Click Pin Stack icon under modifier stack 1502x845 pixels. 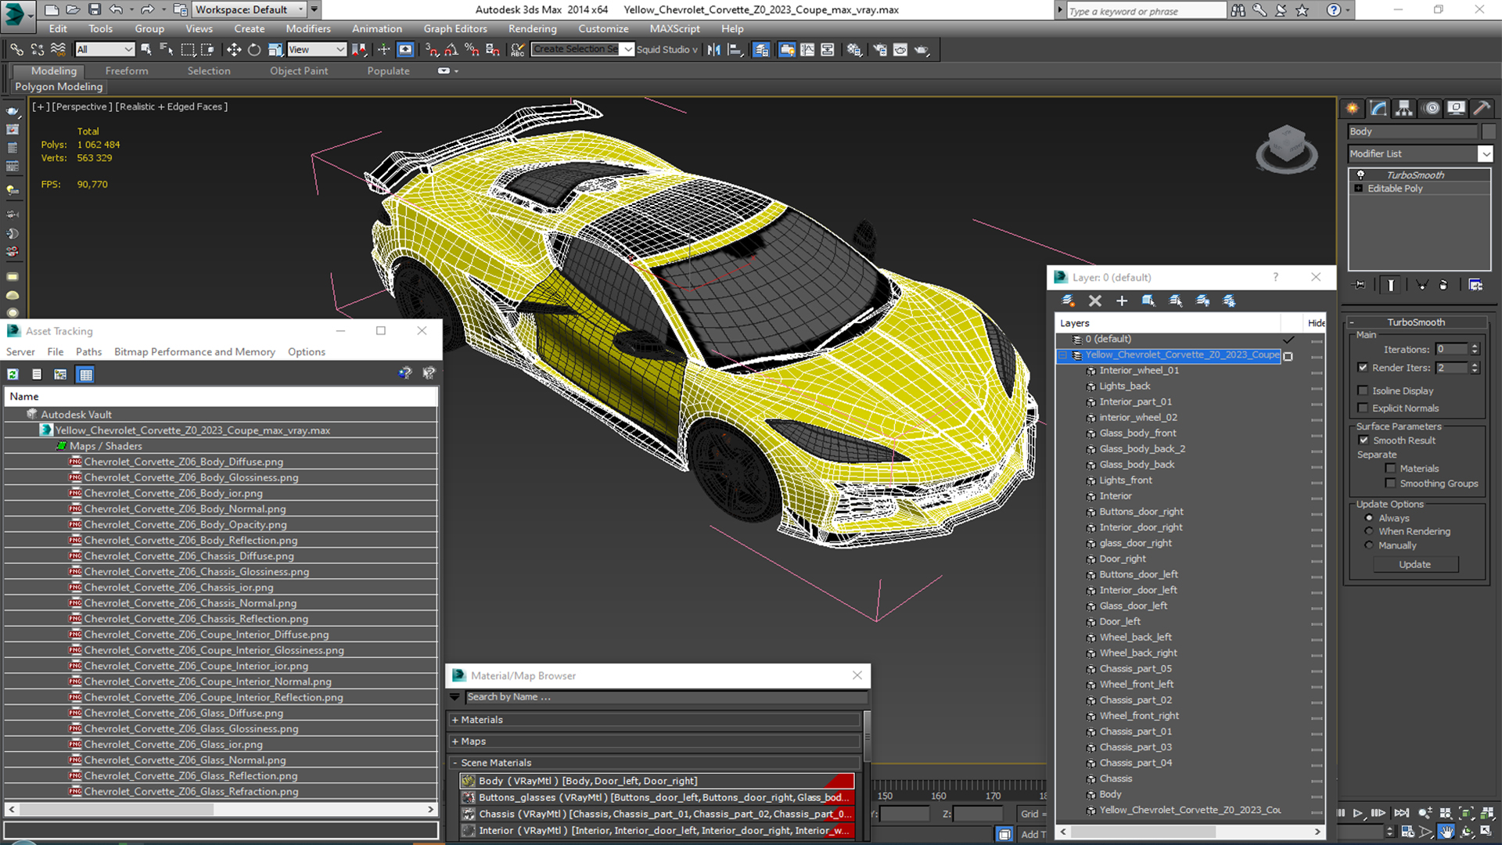1360,285
